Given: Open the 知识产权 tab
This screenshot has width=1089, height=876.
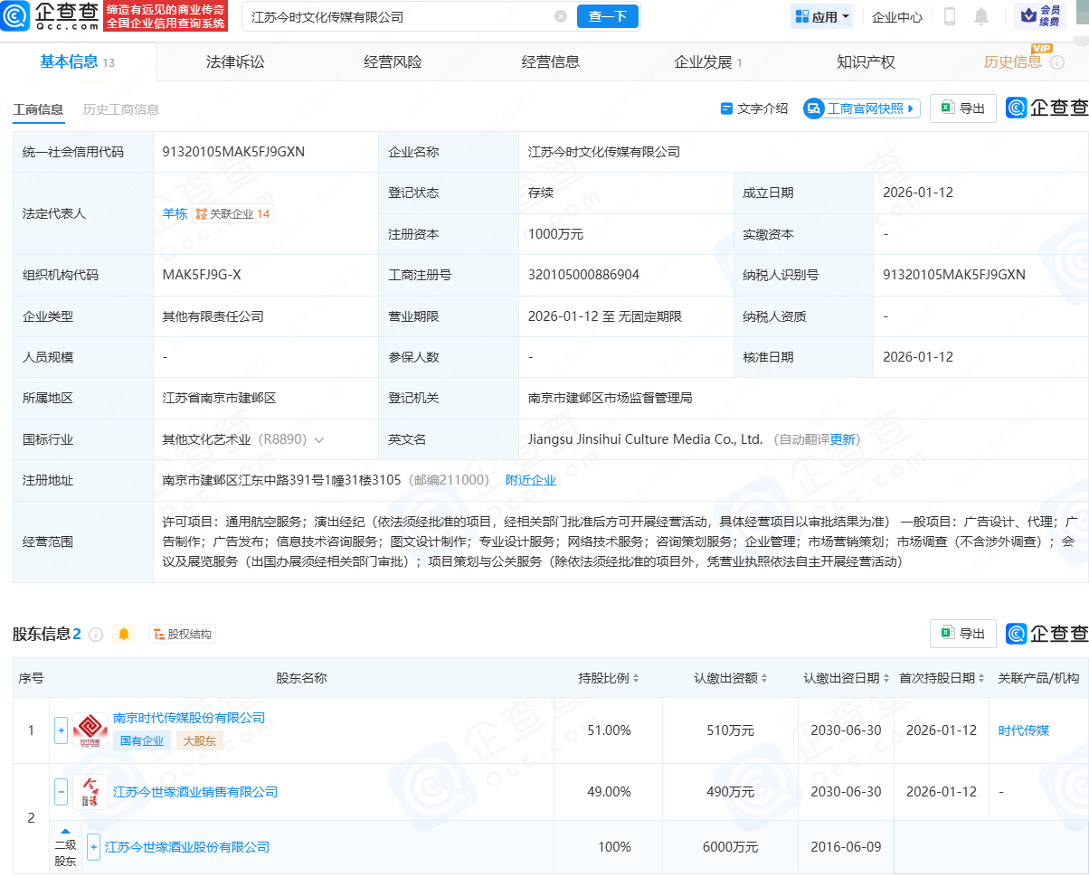Looking at the screenshot, I should (x=866, y=61).
